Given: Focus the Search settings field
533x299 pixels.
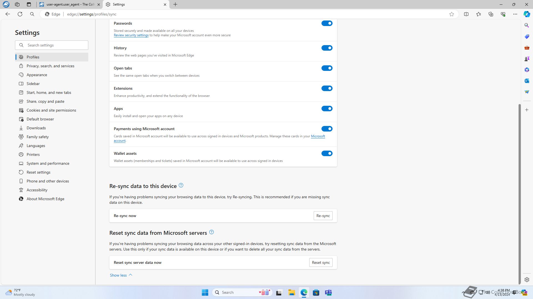Looking at the screenshot, I should [x=52, y=45].
